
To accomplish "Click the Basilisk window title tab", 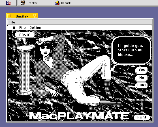I will click(x=22, y=16).
